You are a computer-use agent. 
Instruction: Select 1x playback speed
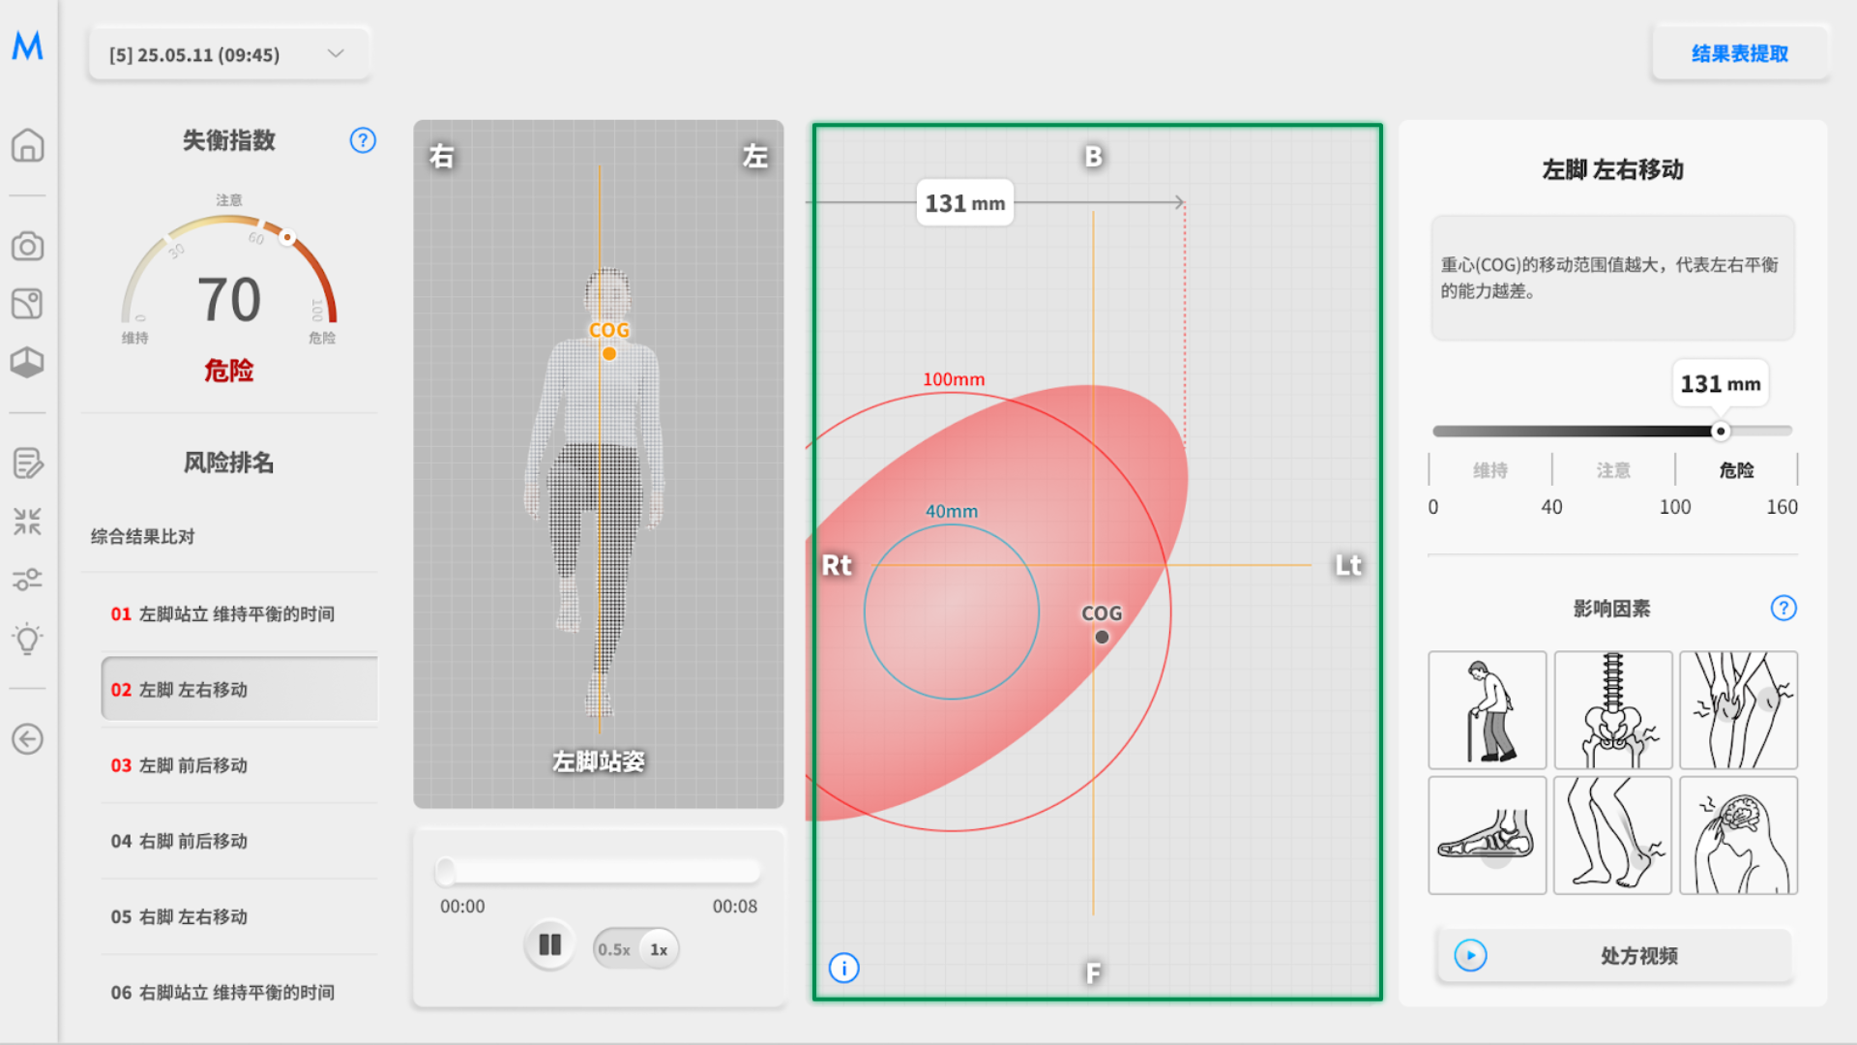pyautogui.click(x=659, y=949)
